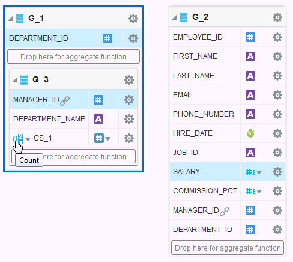The width and height of the screenshot is (293, 262).
Task: Collapse the G_3 group
Action: [14, 80]
